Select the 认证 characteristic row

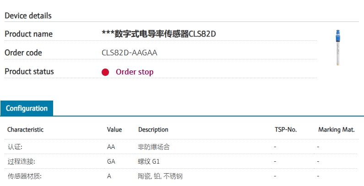point(182,147)
